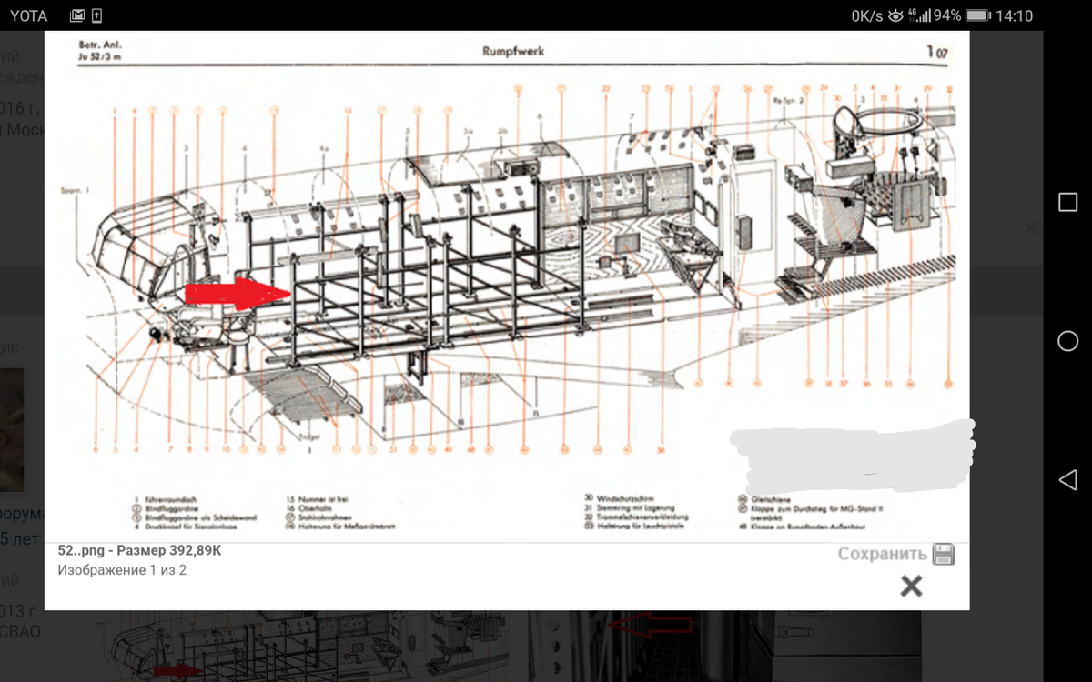Tap the upload notification icon in status bar
This screenshot has width=1092, height=682.
[97, 15]
